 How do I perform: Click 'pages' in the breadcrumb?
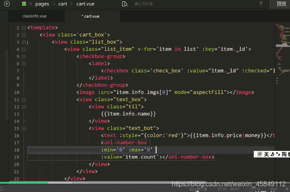point(42,4)
